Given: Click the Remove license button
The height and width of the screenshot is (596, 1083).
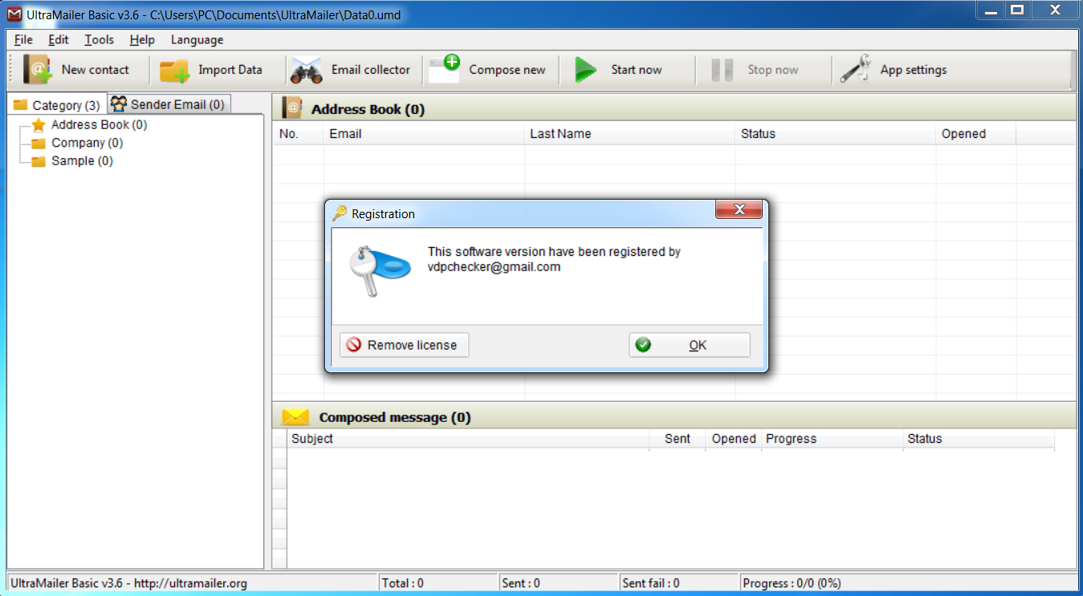Looking at the screenshot, I should point(404,345).
